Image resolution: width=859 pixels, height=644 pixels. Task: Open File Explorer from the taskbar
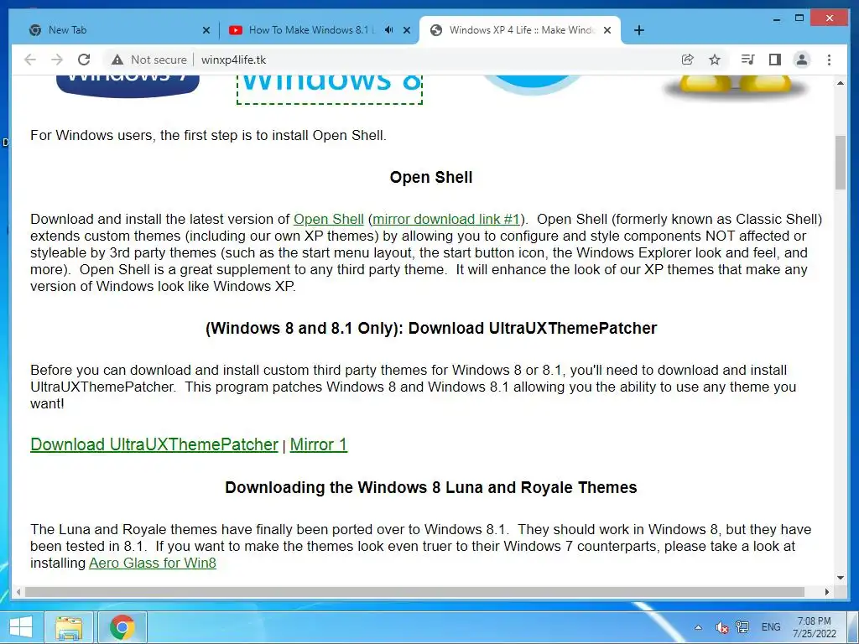pos(69,627)
